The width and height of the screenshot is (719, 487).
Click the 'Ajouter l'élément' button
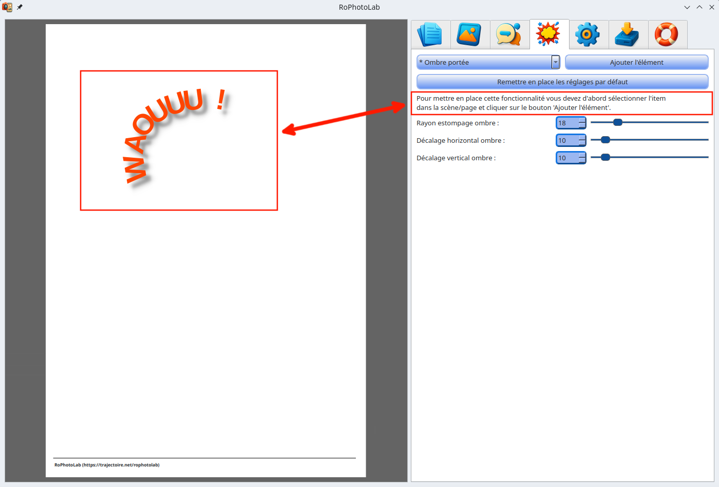click(636, 62)
